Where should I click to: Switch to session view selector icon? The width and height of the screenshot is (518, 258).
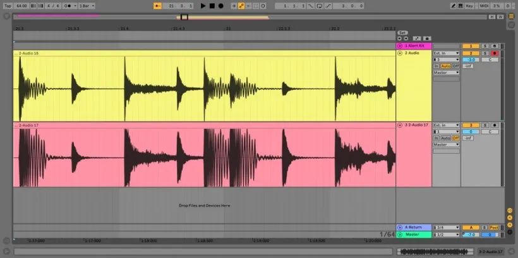coord(511,23)
